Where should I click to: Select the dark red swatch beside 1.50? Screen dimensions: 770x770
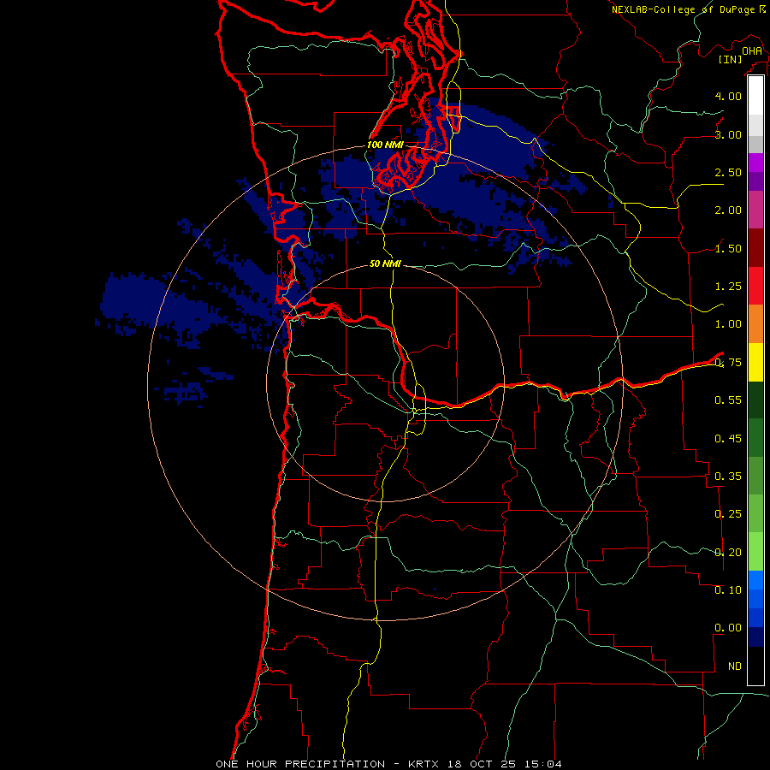tap(755, 248)
